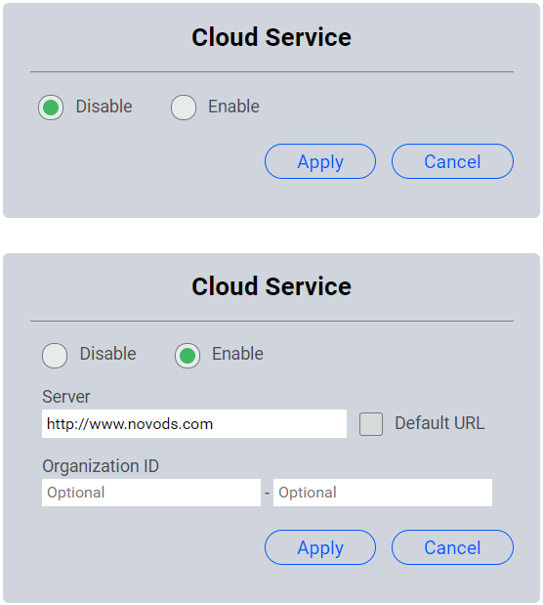Click the Disable label text in the upper dialog

(104, 107)
